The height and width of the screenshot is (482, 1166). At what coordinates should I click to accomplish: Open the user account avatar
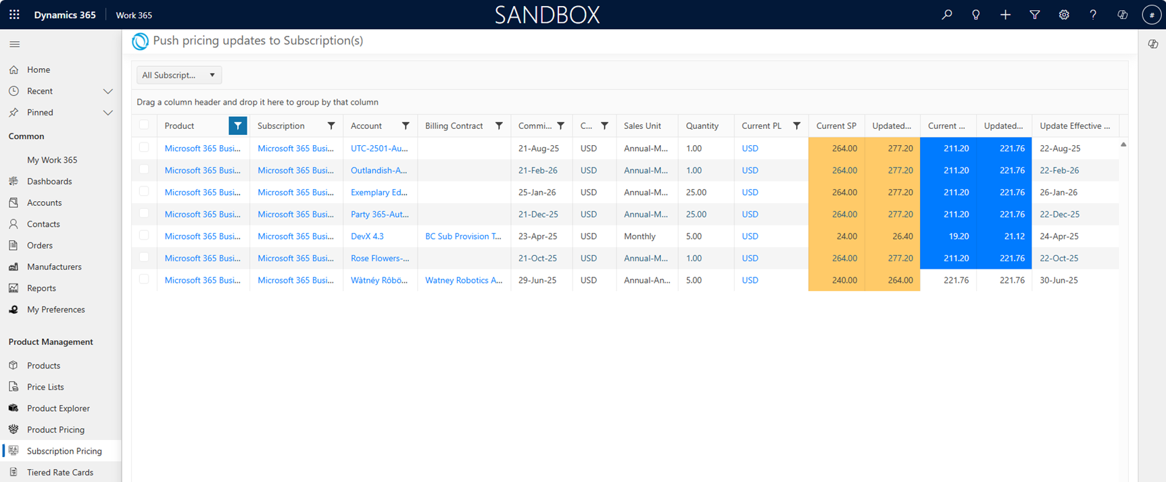click(x=1152, y=14)
